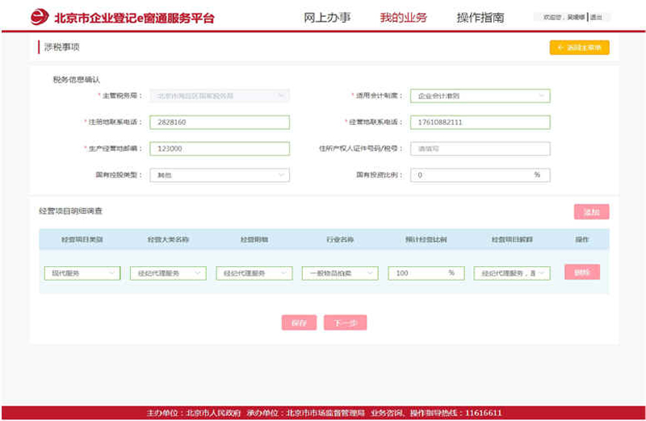Open the 操作指南 menu item
The width and height of the screenshot is (646, 421).
tap(480, 17)
